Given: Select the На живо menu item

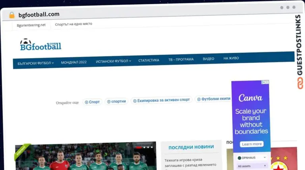Looking at the screenshot, I should click(x=231, y=58).
